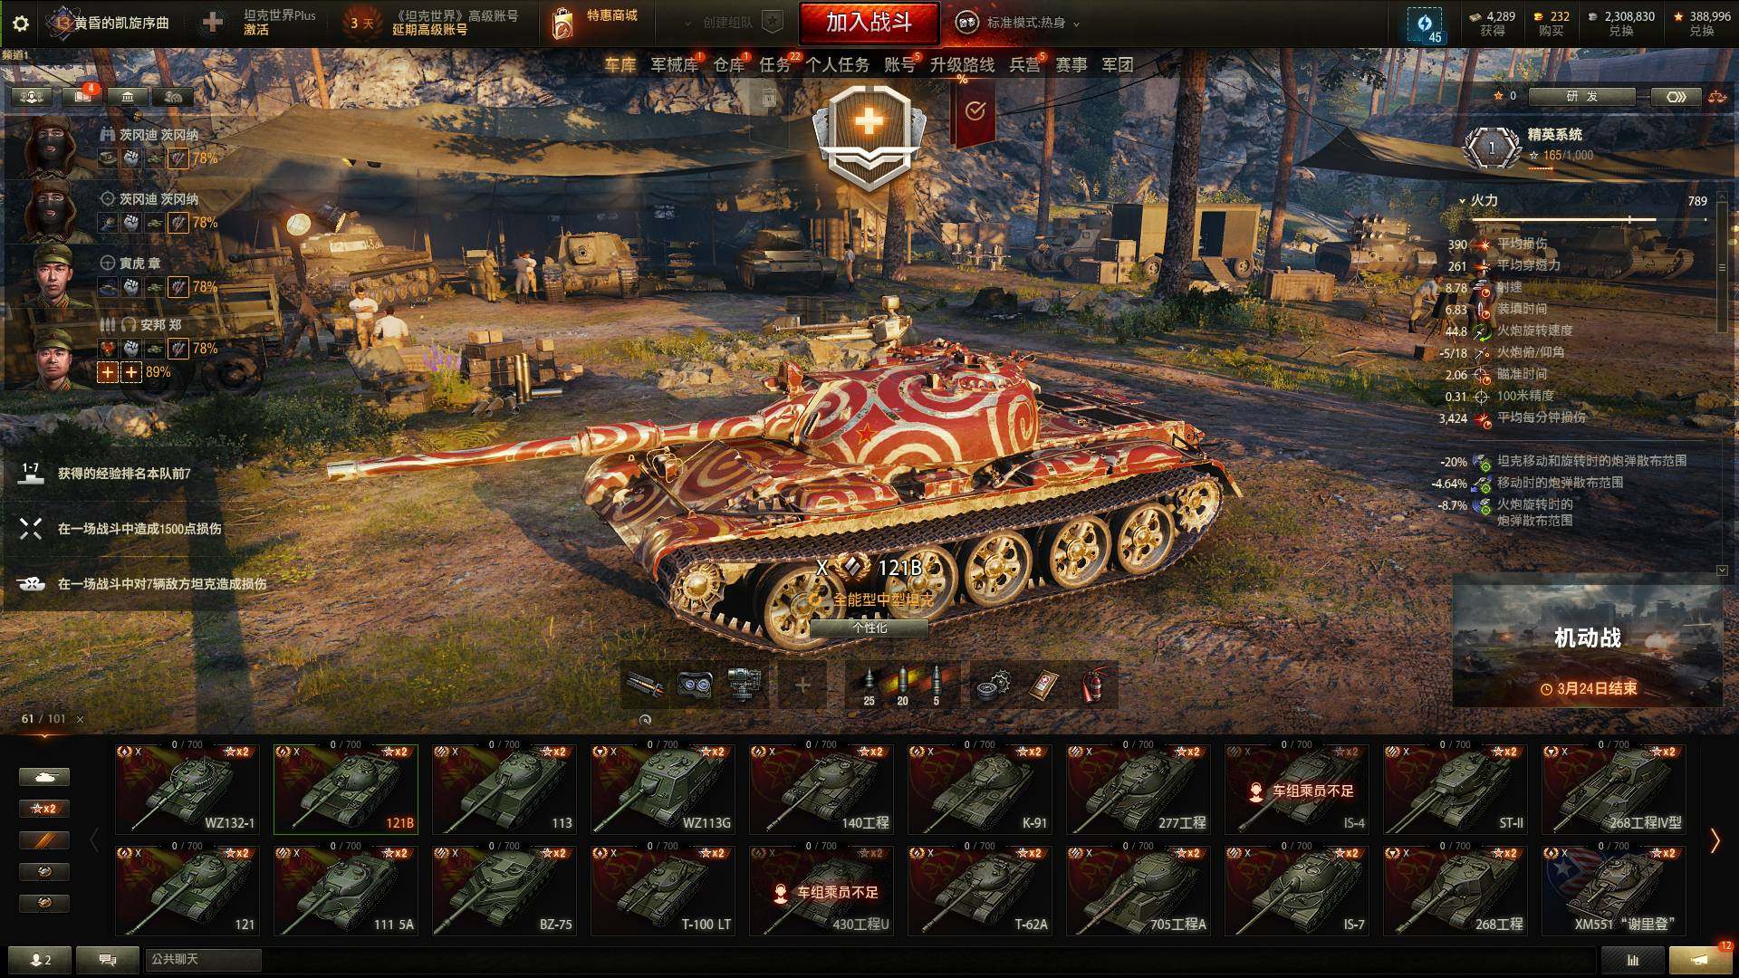
Task: Select the fire extinguisher consumable slot
Action: click(1095, 686)
